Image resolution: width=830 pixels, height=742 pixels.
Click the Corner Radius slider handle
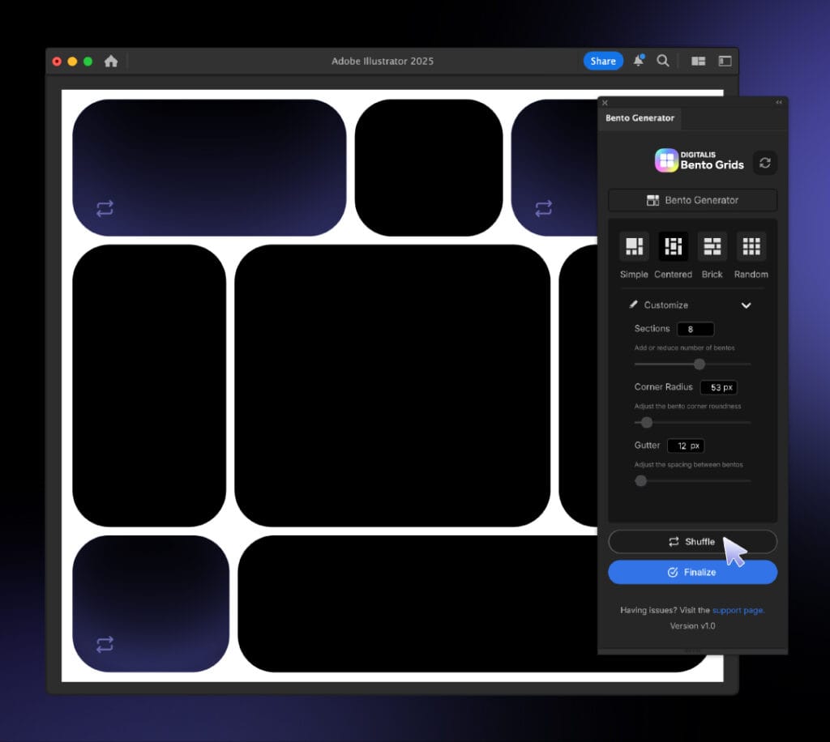(647, 422)
